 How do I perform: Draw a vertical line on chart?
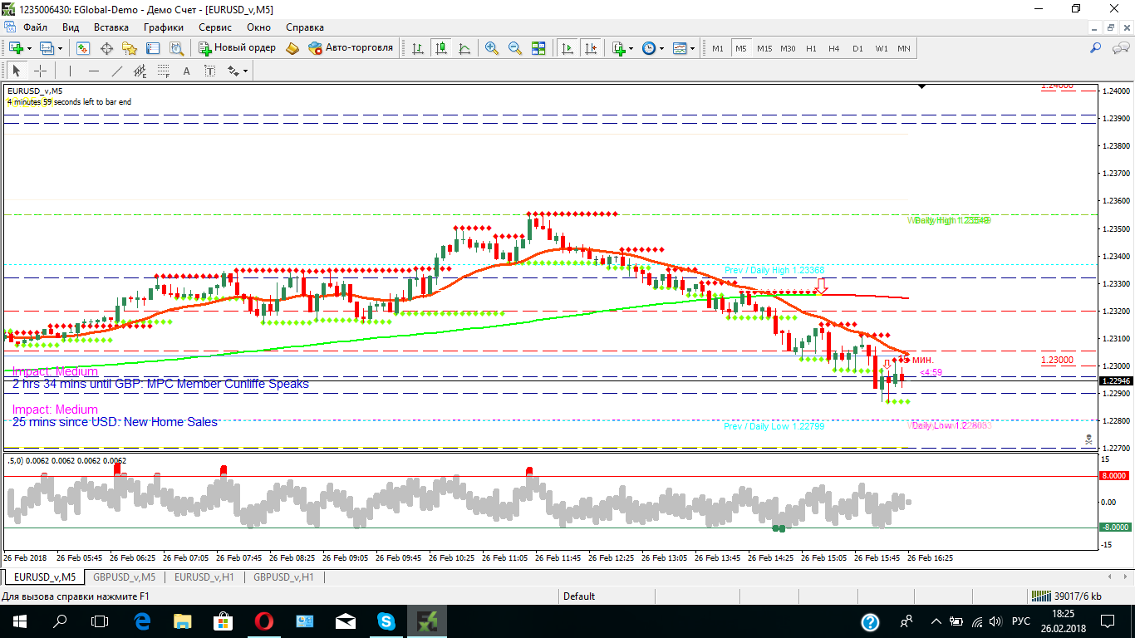(x=71, y=71)
